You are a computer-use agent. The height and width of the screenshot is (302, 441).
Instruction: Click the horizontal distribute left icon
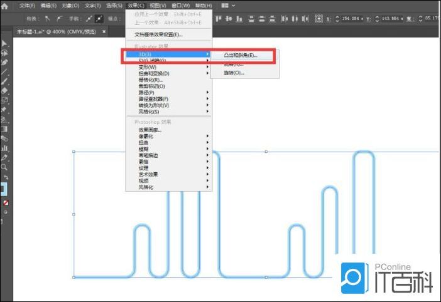(285, 19)
